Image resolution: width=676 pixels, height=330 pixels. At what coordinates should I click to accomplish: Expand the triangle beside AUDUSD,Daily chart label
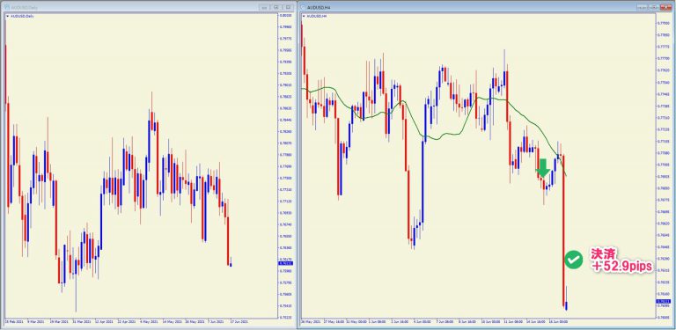[7, 16]
